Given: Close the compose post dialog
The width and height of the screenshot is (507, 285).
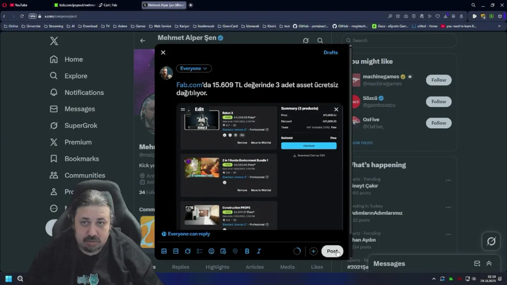Looking at the screenshot, I should click(163, 52).
